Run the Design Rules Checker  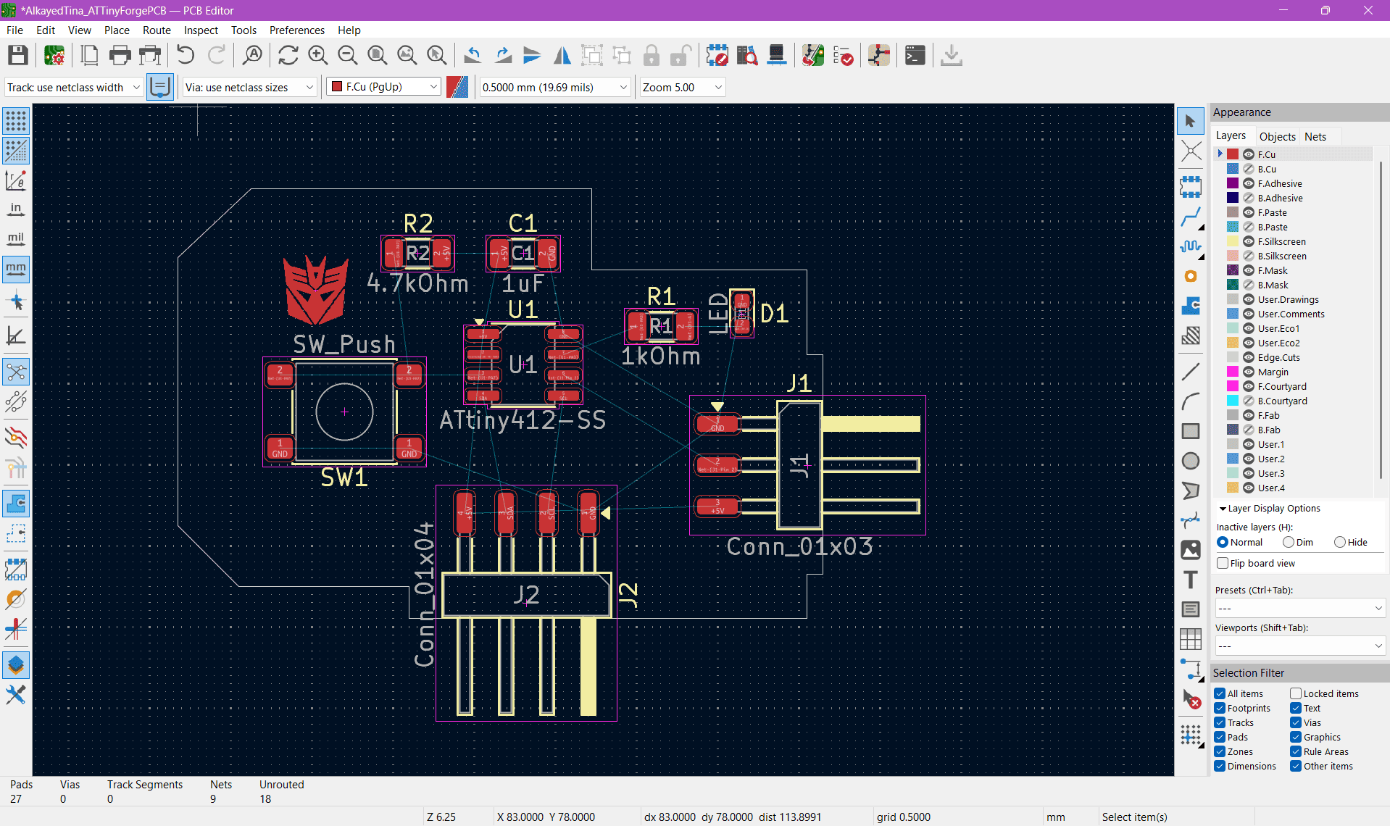click(843, 55)
